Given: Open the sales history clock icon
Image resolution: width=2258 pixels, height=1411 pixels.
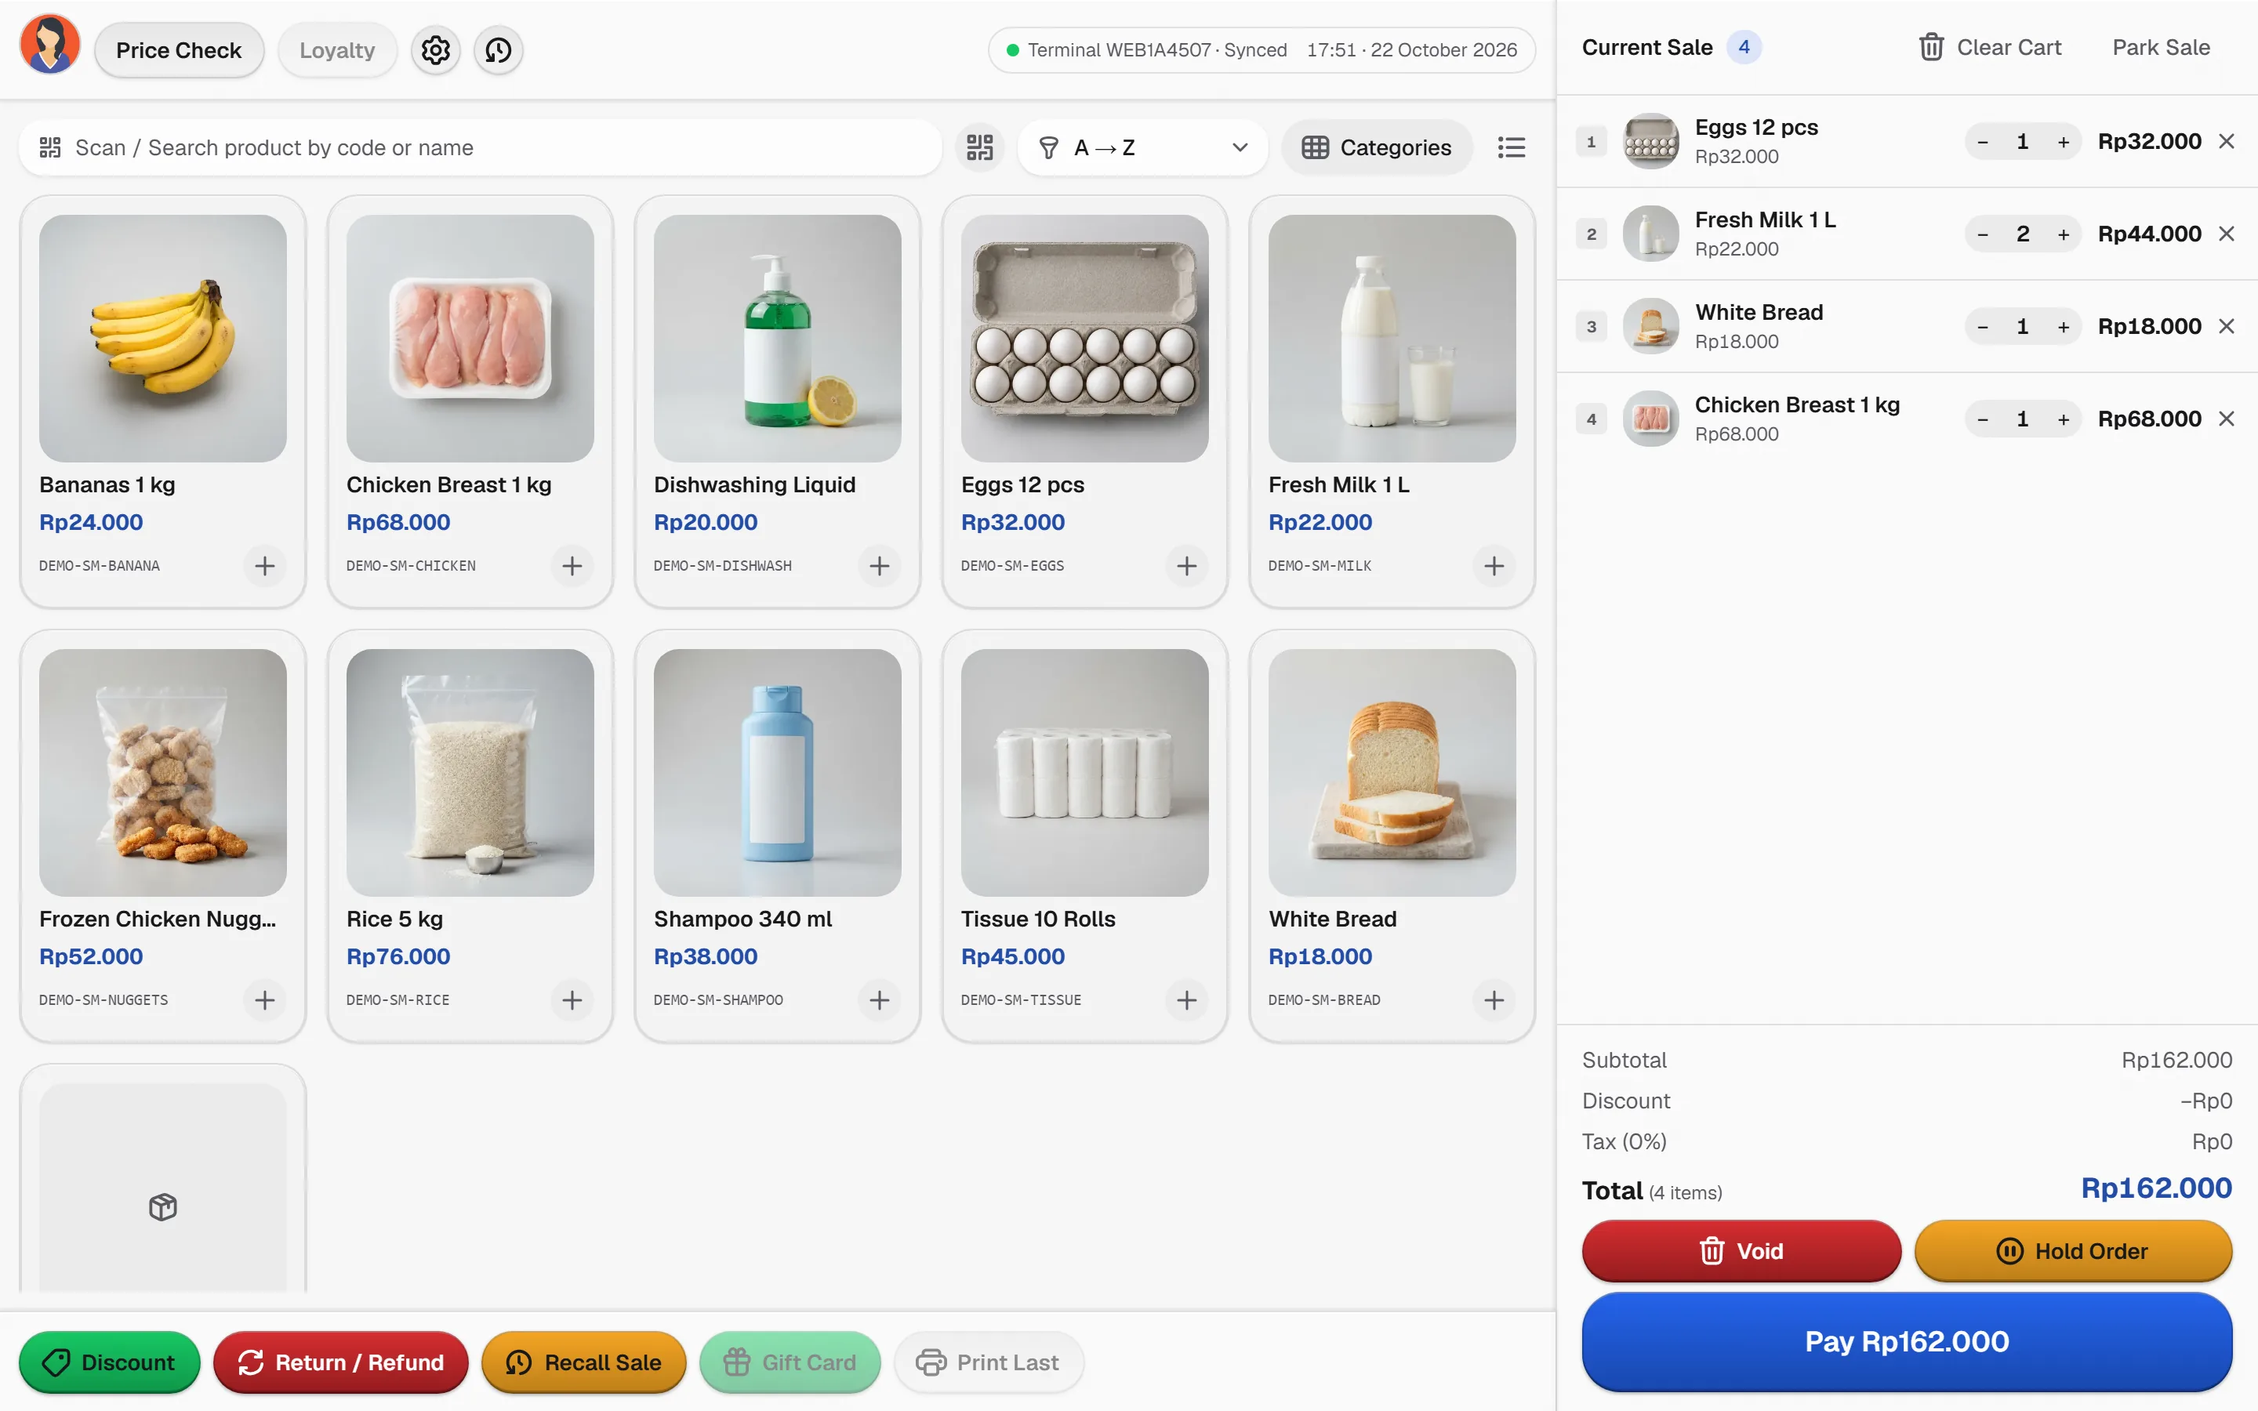Looking at the screenshot, I should coord(499,50).
